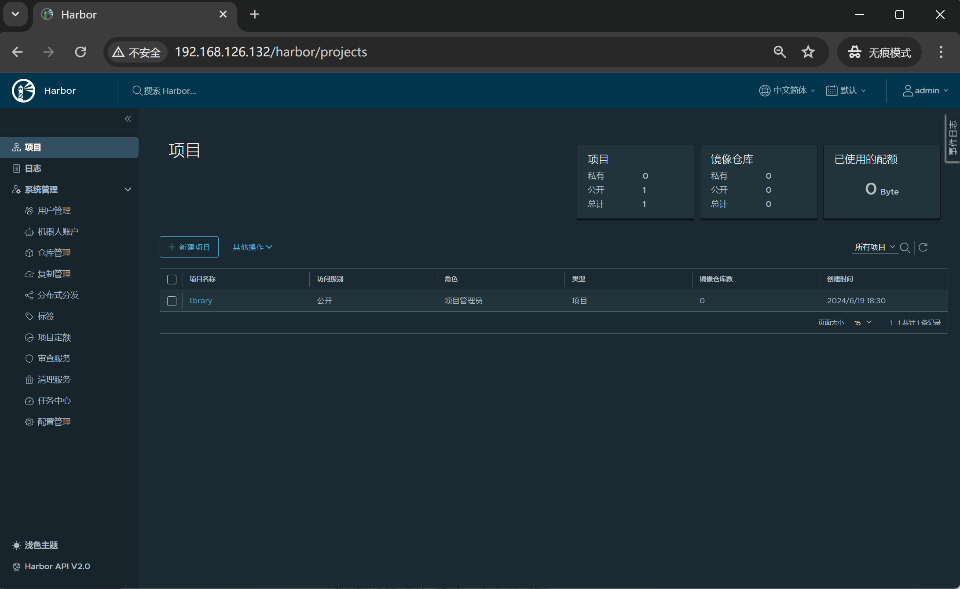Click the search magnifier next to 所有项目
960x589 pixels.
pyautogui.click(x=905, y=247)
